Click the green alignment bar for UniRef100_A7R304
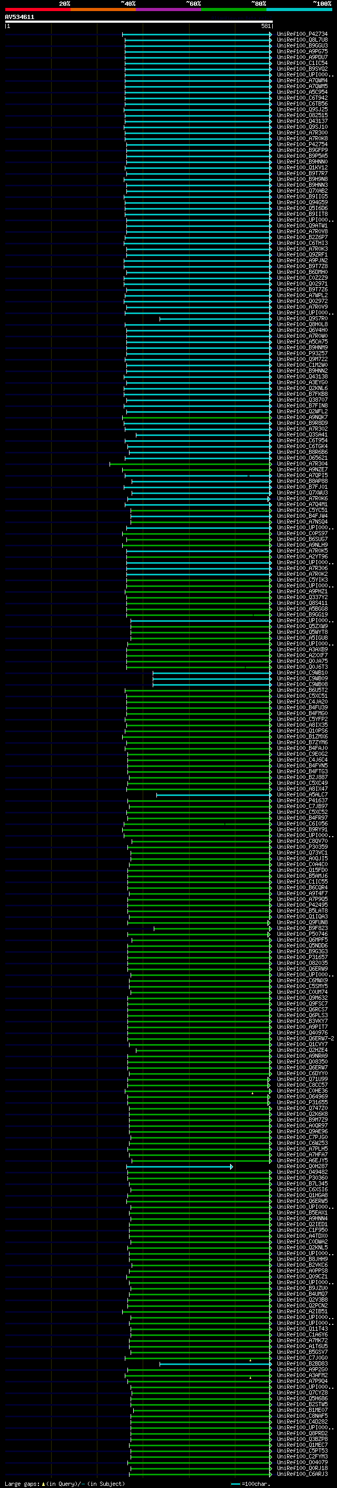Image resolution: width=337 pixels, height=1488 pixels. click(191, 464)
